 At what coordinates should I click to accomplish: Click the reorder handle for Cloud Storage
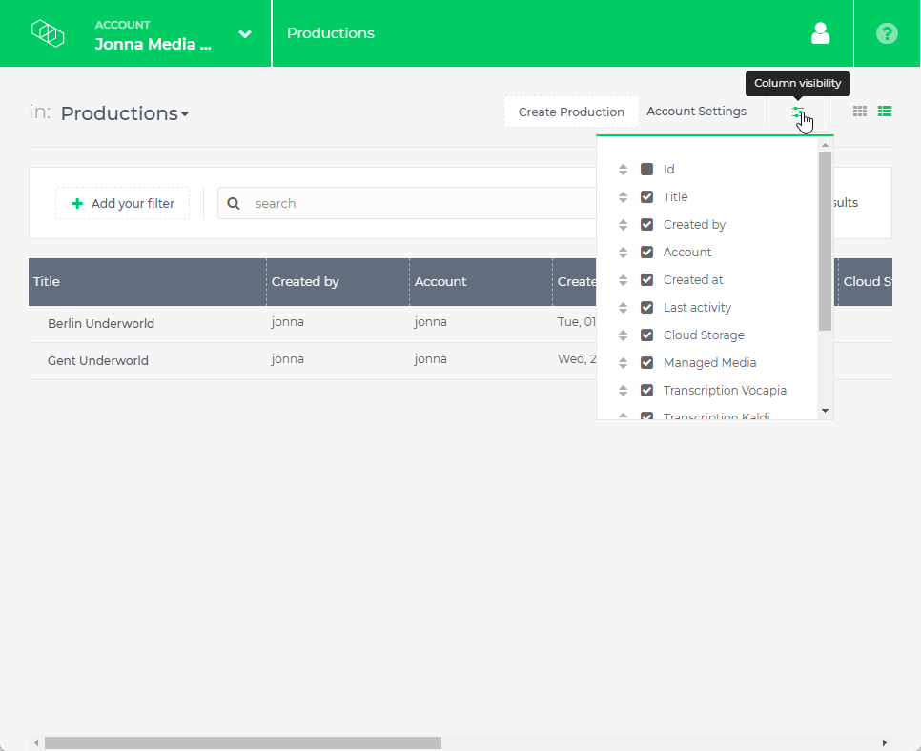[x=624, y=335]
